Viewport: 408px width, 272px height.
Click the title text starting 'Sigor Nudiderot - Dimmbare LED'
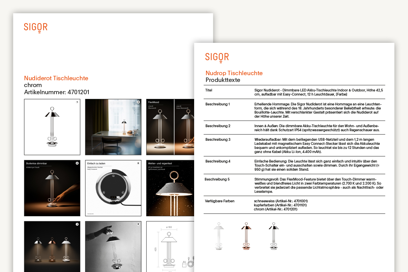[x=319, y=92]
